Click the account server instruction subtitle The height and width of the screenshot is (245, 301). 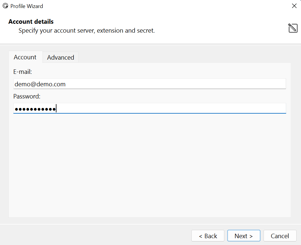[86, 31]
